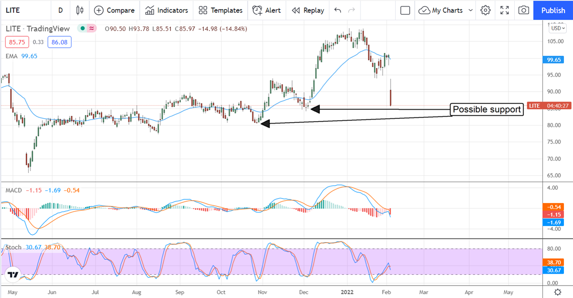
Task: Click the red LITE price countdown label
Action: 549,105
